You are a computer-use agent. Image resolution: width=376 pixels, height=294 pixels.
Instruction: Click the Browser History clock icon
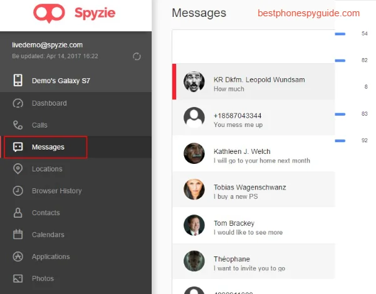[18, 191]
